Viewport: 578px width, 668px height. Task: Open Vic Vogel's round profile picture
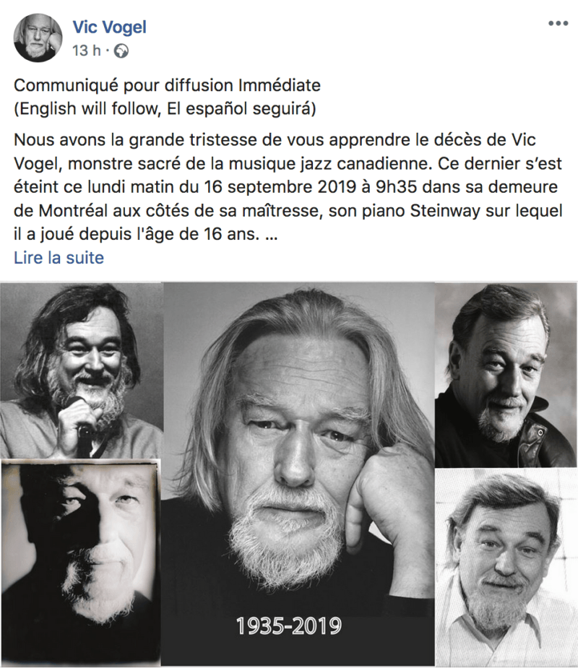click(38, 38)
